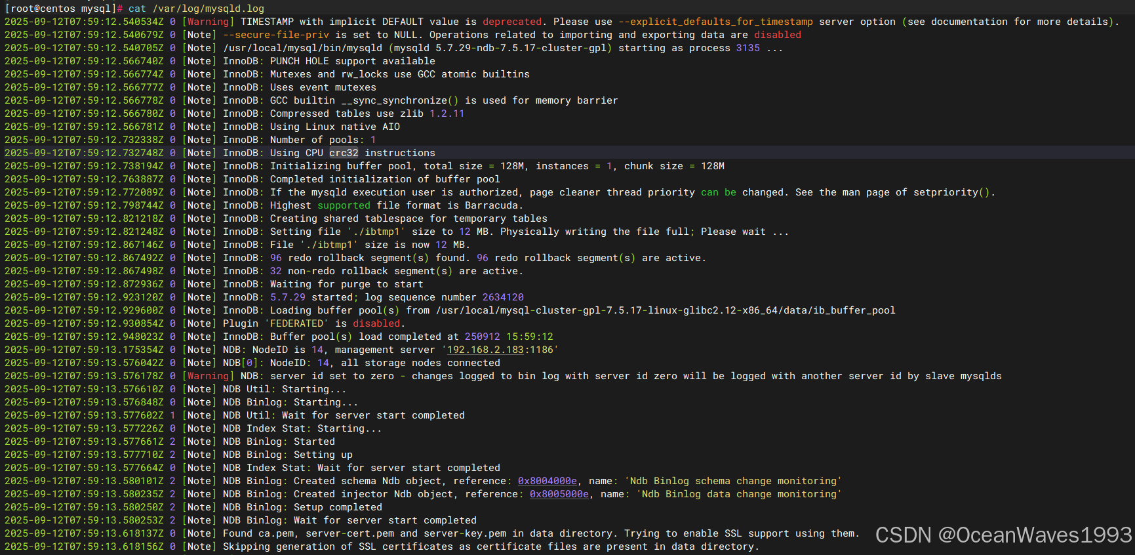The width and height of the screenshot is (1135, 555).
Task: Click the ib_buffer_pool file path
Action: click(x=666, y=310)
